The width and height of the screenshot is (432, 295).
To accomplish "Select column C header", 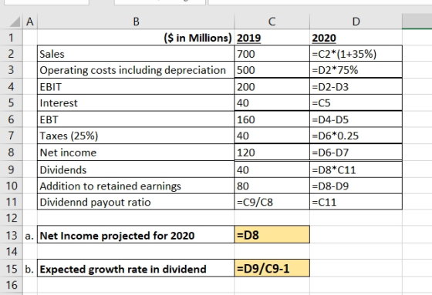I will tap(272, 22).
